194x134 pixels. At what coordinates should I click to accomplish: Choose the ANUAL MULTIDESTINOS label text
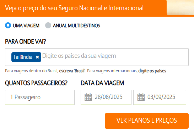click(76, 26)
